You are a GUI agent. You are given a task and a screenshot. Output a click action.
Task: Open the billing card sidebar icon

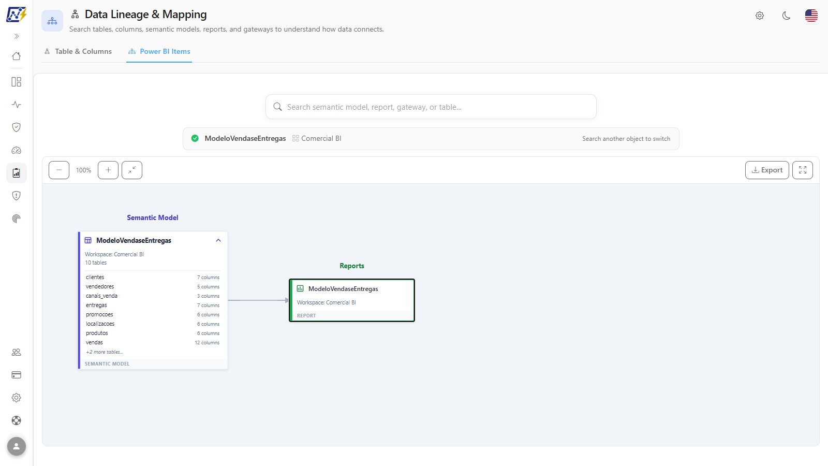pos(17,375)
